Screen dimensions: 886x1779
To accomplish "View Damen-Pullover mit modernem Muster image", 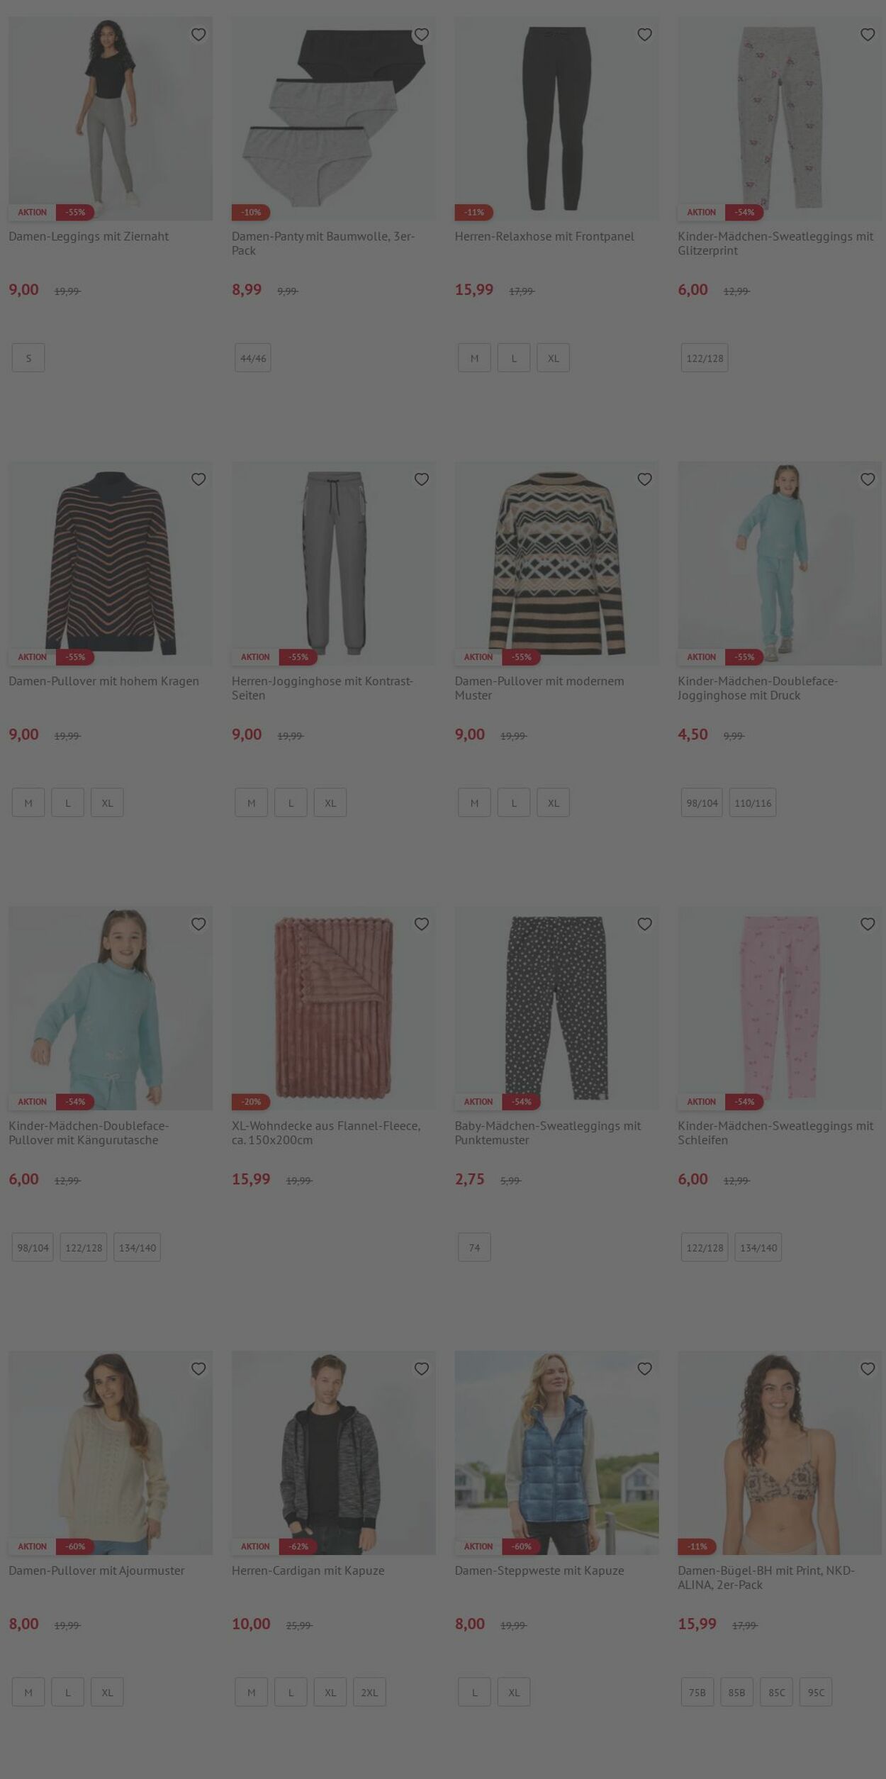I will click(x=556, y=564).
